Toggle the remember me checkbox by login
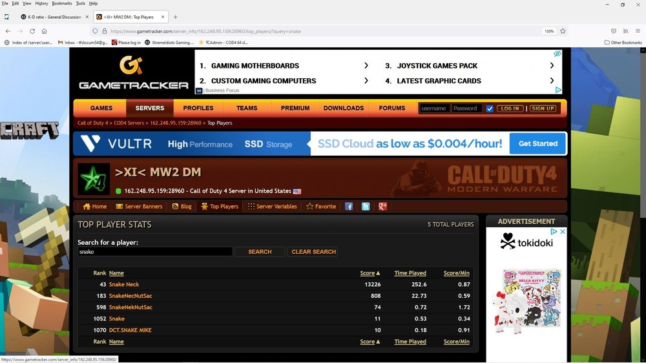 (x=490, y=109)
